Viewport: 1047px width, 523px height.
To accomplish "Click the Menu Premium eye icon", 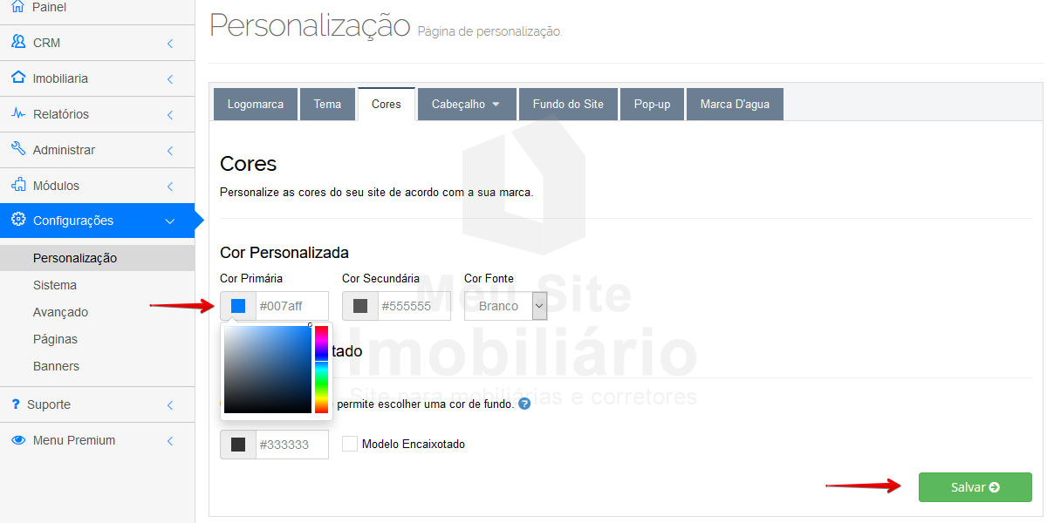I will (x=18, y=440).
